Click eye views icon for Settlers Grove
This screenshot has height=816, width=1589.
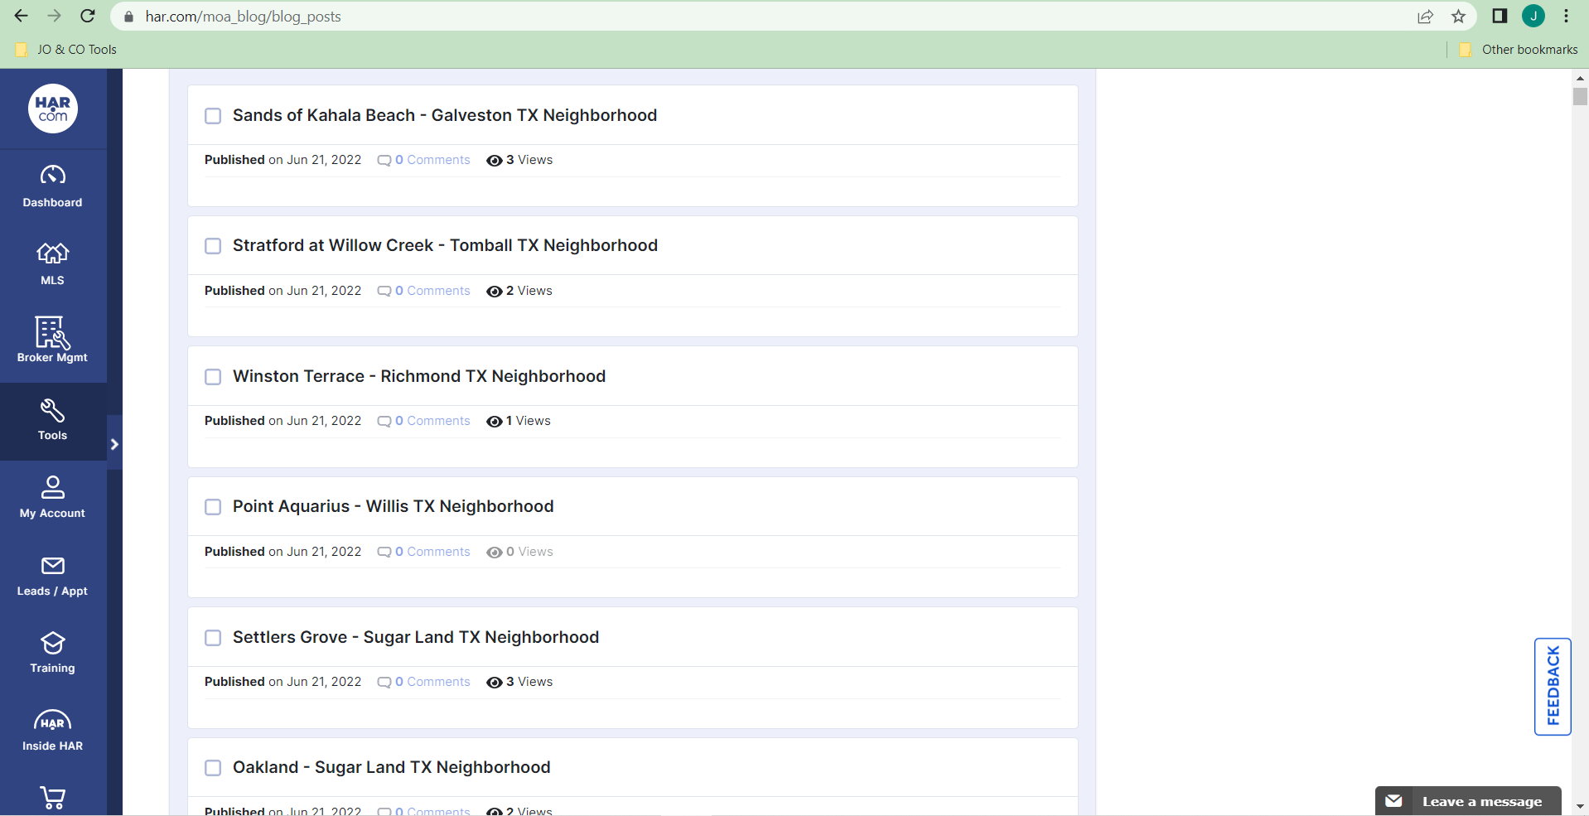pyautogui.click(x=495, y=683)
